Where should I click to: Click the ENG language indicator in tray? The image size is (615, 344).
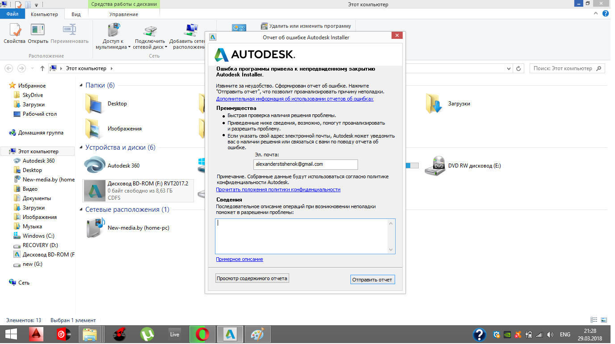tap(565, 334)
